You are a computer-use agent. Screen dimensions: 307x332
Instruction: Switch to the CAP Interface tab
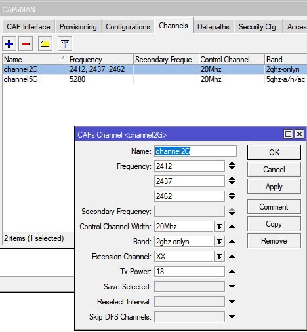pyautogui.click(x=28, y=27)
